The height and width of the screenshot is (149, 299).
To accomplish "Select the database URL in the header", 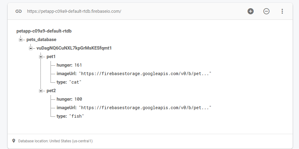I will (74, 11).
